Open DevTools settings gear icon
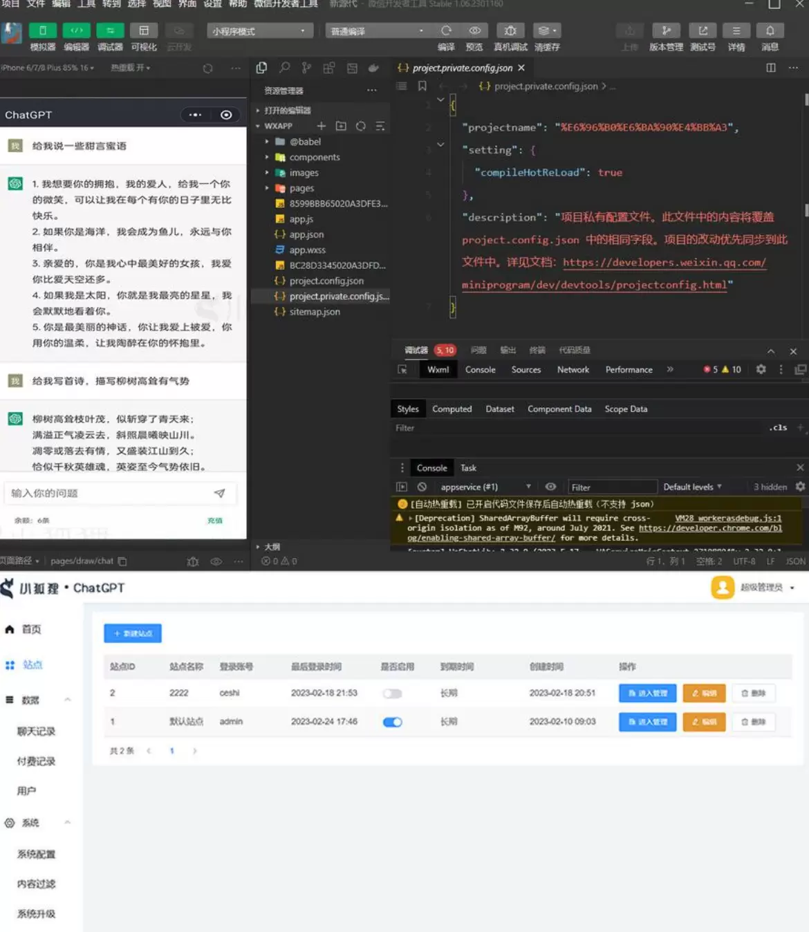809x932 pixels. 761,369
